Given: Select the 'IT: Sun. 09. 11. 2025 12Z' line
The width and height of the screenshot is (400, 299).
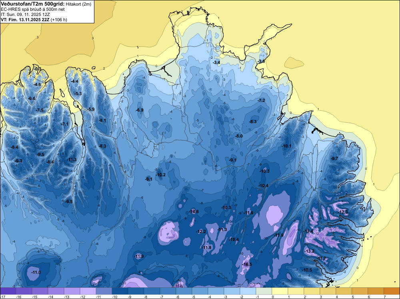Looking at the screenshot, I should (25, 14).
